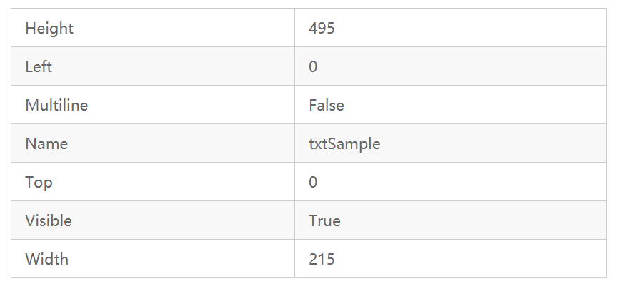Click blank space right of txtSample

coord(493,143)
